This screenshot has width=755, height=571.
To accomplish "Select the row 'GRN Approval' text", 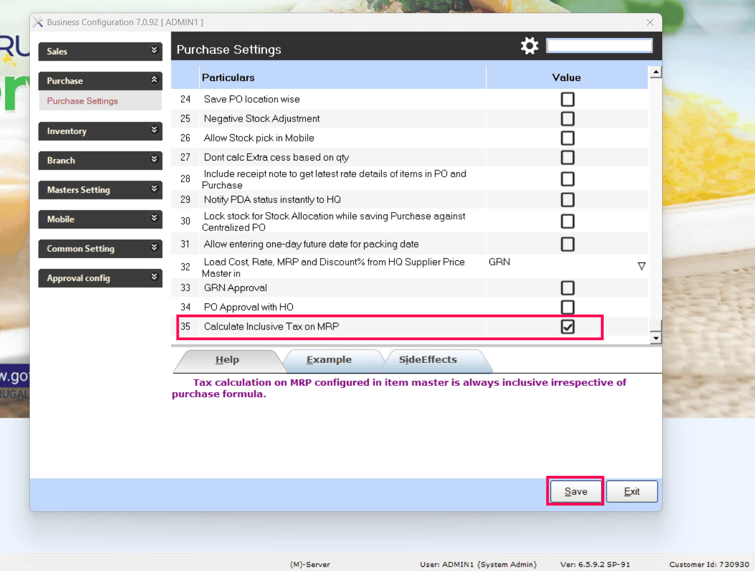I will 236,288.
